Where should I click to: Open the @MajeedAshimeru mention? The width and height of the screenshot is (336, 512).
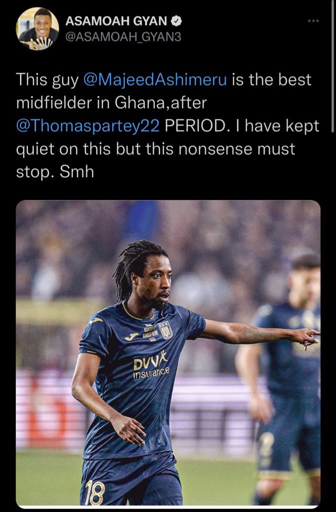pos(155,80)
